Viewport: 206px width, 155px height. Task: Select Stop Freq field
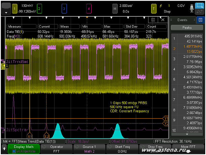(155, 149)
